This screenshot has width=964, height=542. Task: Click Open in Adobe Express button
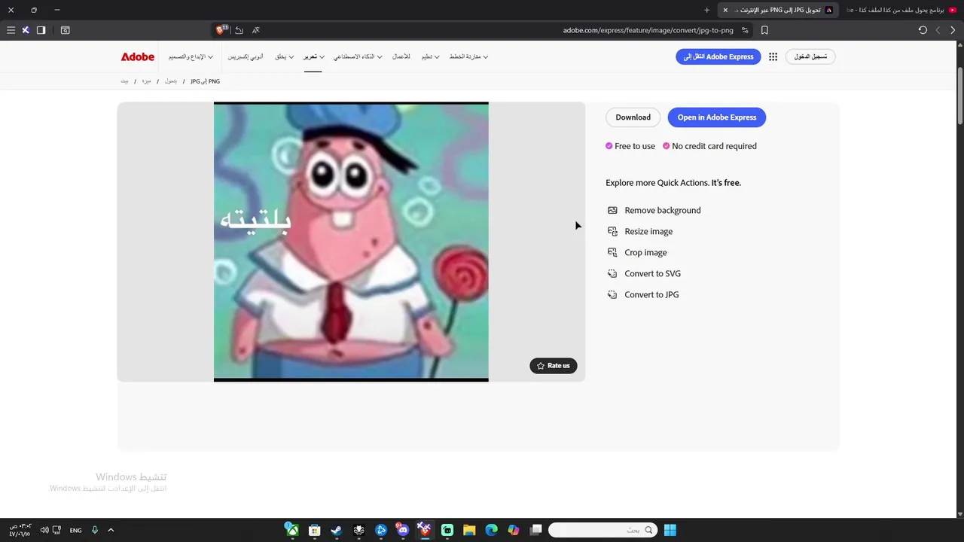[717, 117]
